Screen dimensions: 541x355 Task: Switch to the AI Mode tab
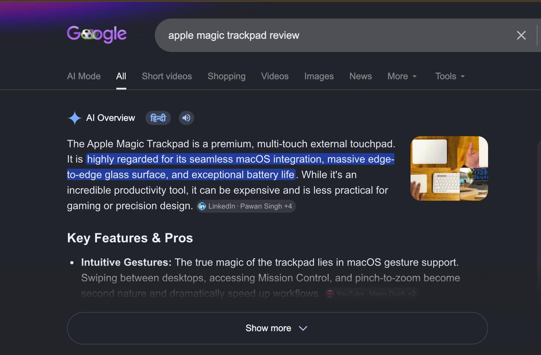tap(84, 76)
